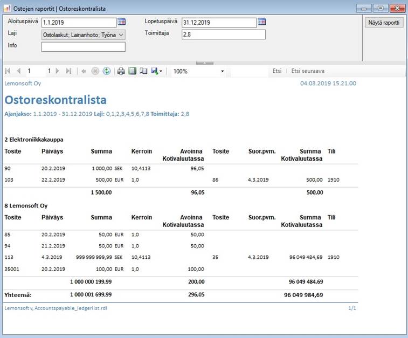Click footer Lemonsoft v, Accountspayable_ledgerlist.rdl

[x=56, y=308]
